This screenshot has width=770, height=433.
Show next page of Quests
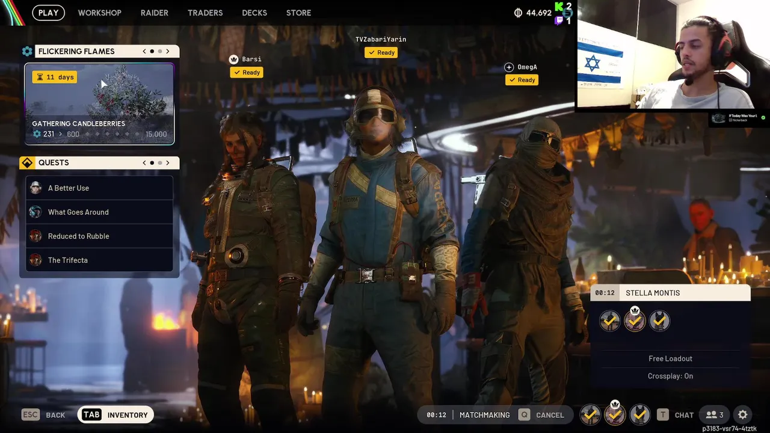168,162
